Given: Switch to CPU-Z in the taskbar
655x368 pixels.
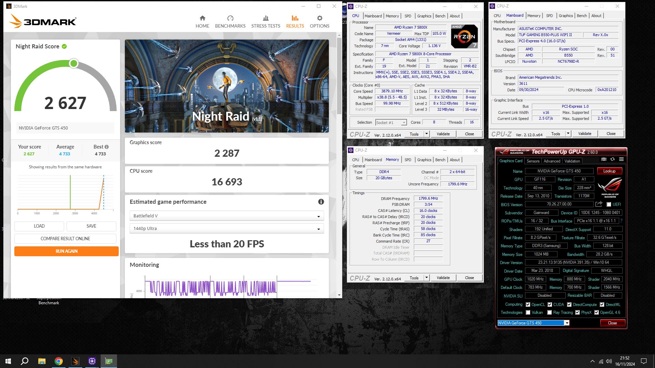Looking at the screenshot, I should [x=92, y=361].
